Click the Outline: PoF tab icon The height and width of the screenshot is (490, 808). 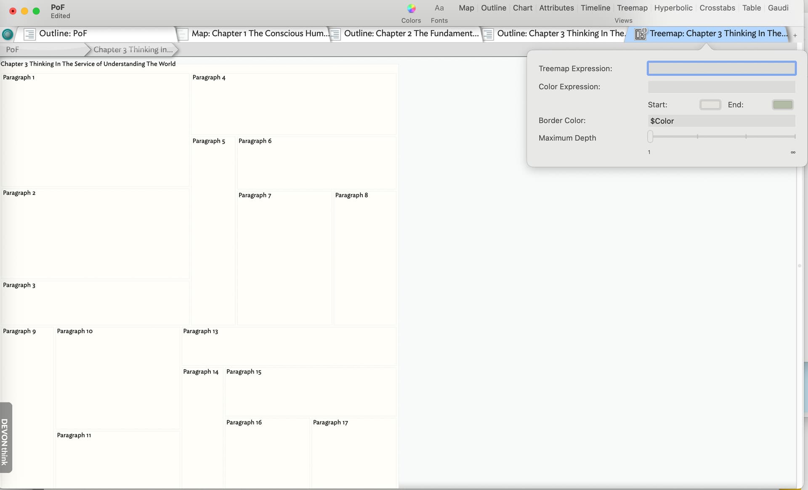click(x=29, y=34)
